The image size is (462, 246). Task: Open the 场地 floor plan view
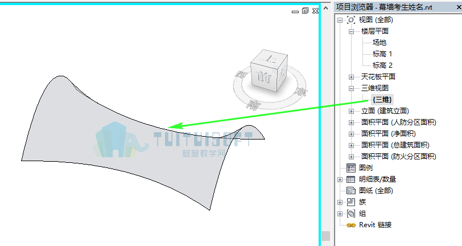[x=379, y=43]
